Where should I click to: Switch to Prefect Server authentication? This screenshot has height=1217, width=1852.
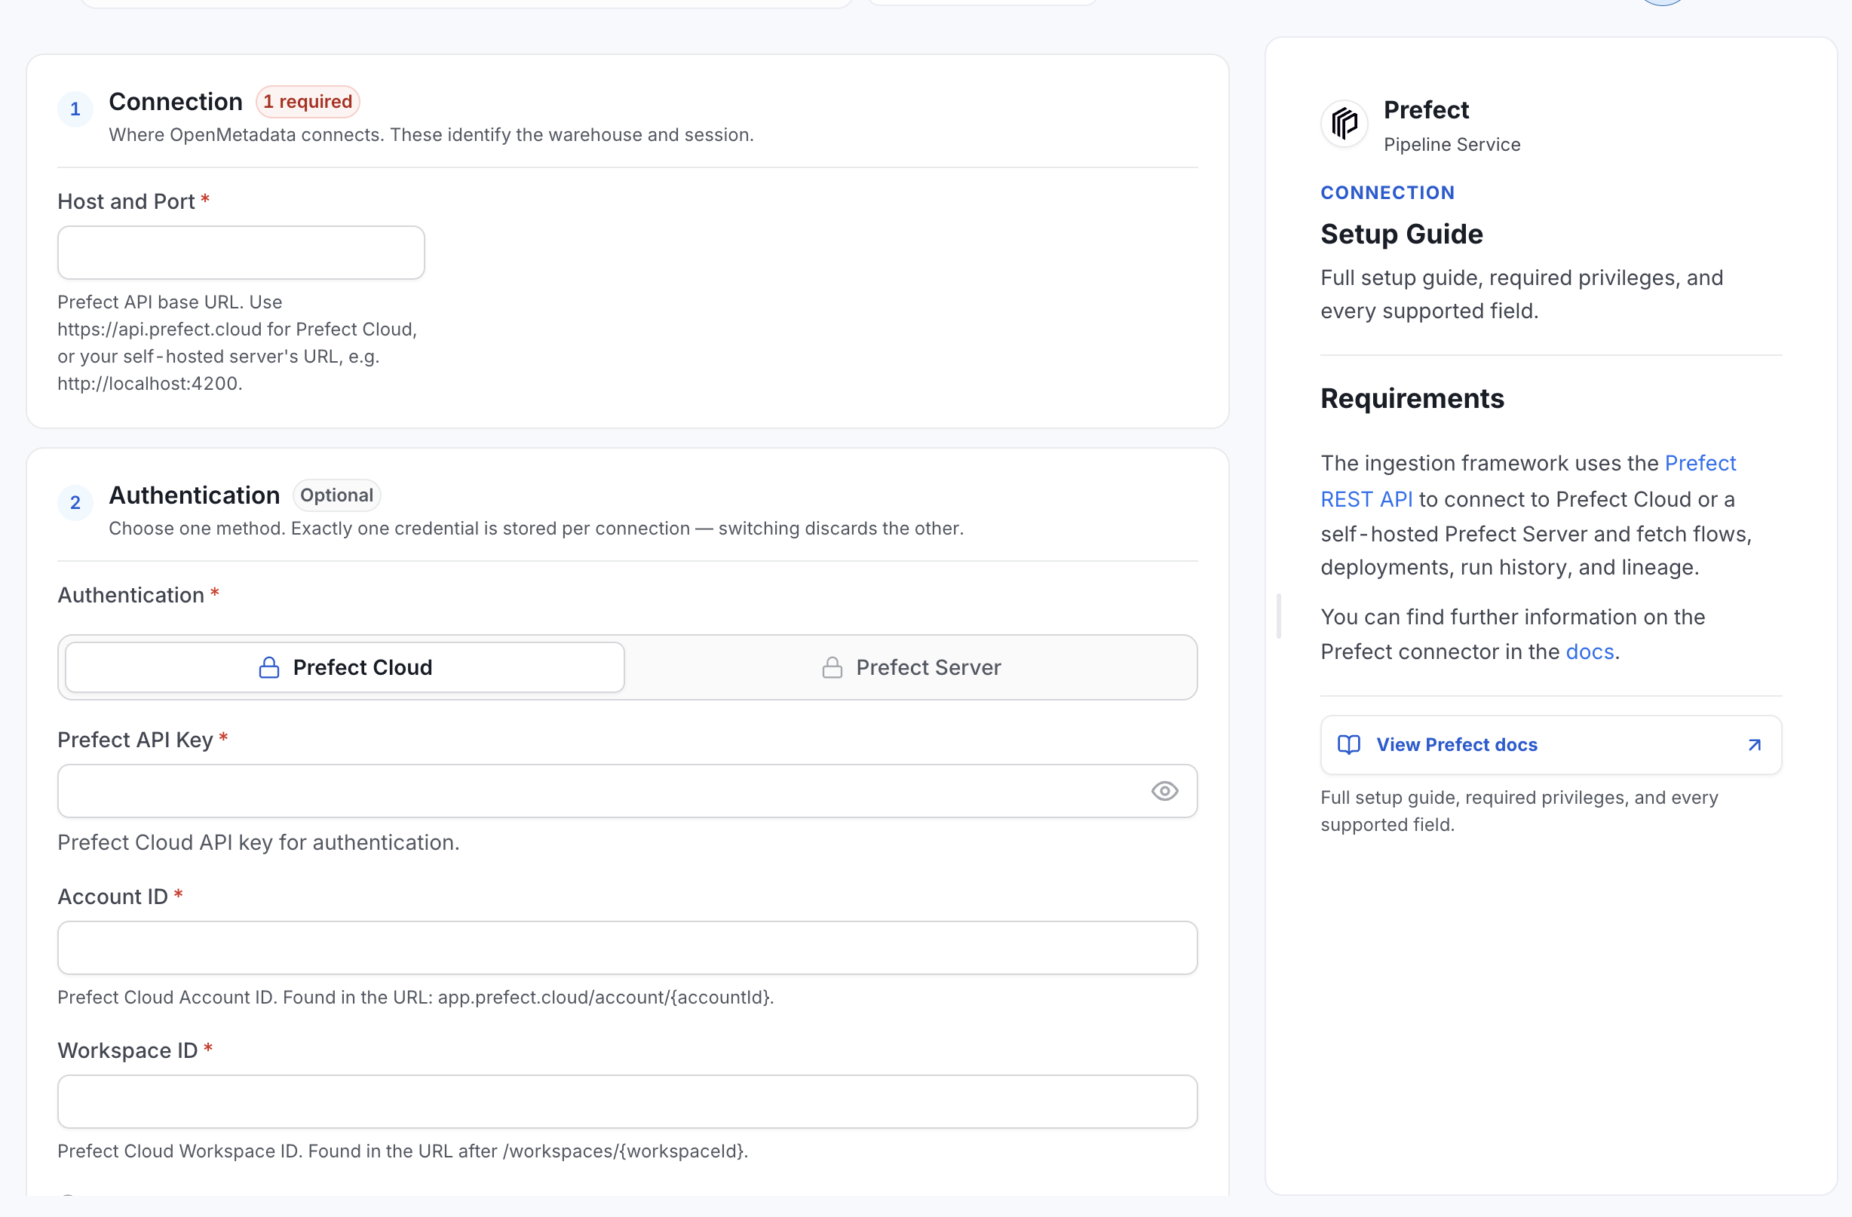[910, 667]
